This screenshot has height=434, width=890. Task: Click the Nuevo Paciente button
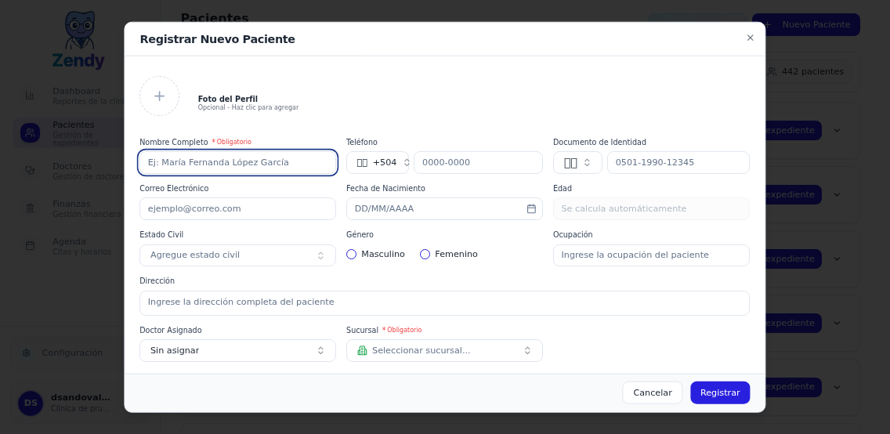pyautogui.click(x=806, y=25)
